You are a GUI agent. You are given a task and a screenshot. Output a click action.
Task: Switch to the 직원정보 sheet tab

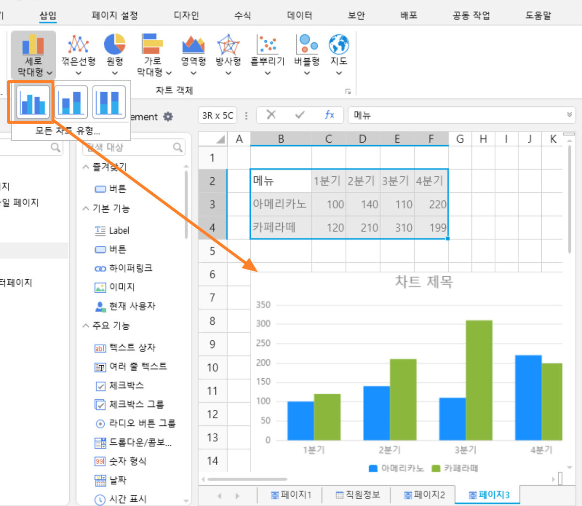click(358, 495)
